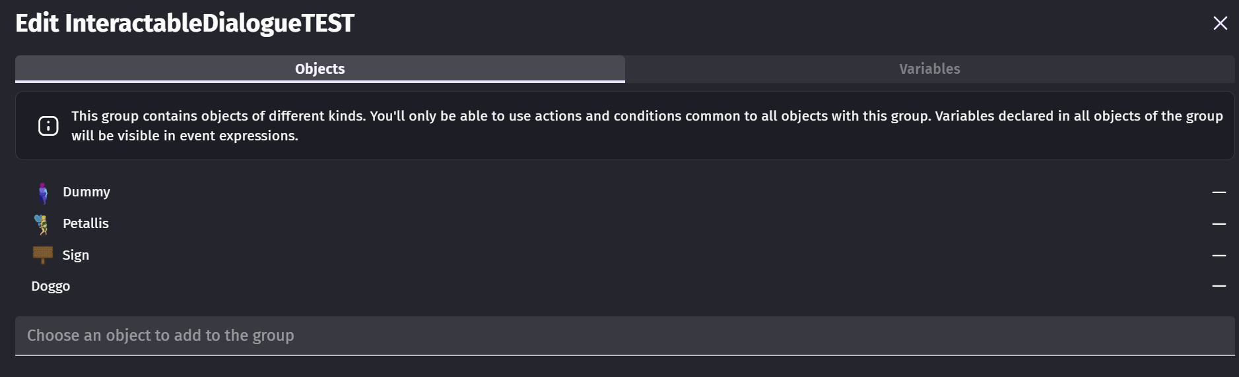Select the Petallis object name
This screenshot has width=1239, height=377.
click(x=86, y=223)
